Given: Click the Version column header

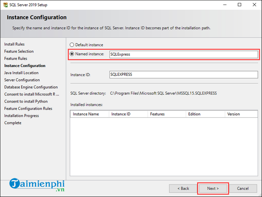Looking at the screenshot, I should click(241, 114).
